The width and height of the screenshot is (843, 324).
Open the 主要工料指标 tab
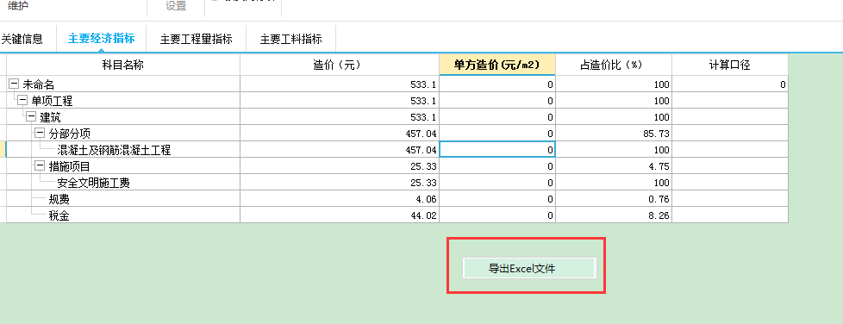290,40
